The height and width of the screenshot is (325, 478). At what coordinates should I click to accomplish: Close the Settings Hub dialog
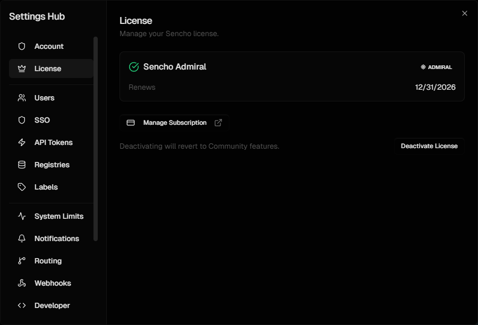tap(465, 13)
